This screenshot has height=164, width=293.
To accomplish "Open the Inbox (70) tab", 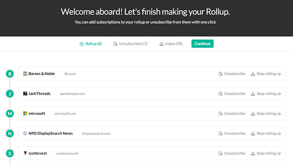I will point(171,44).
